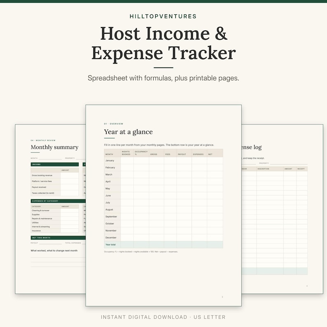Click the HILLTOPVENTURES brand name
Image resolution: width=327 pixels, height=327 pixels.
pos(163,16)
